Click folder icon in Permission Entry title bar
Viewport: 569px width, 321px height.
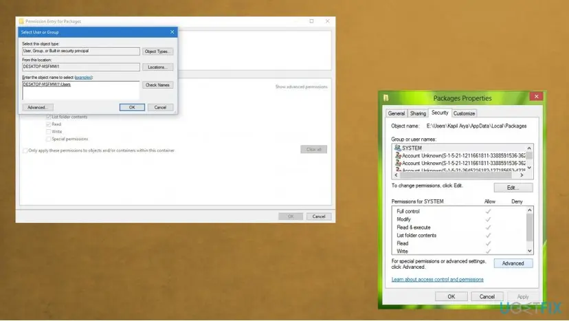[21, 21]
